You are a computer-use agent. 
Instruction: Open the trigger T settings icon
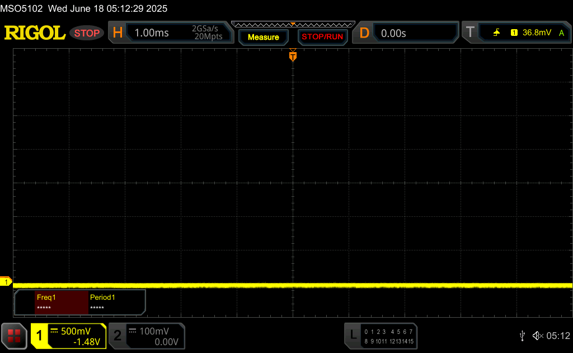(470, 32)
